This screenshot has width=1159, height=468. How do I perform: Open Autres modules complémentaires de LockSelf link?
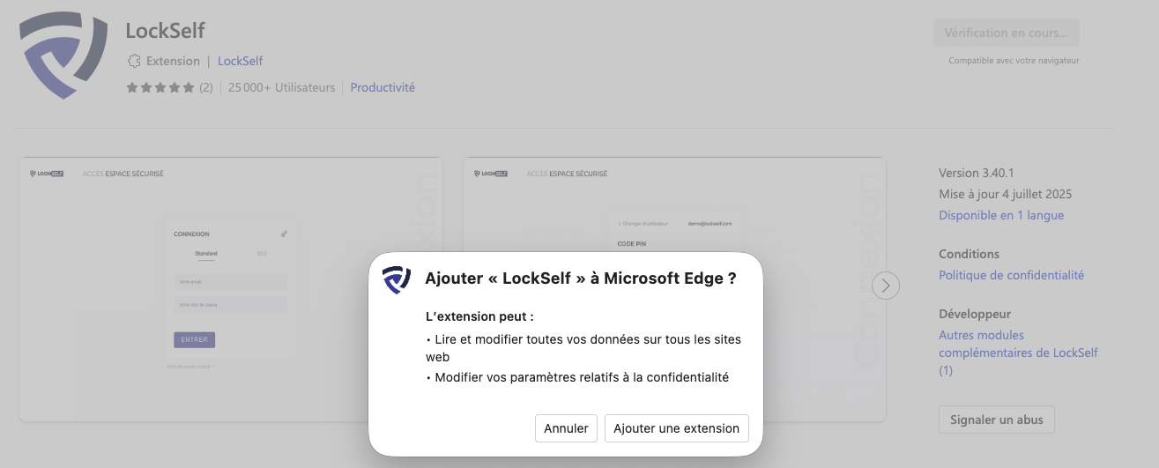pos(1018,353)
